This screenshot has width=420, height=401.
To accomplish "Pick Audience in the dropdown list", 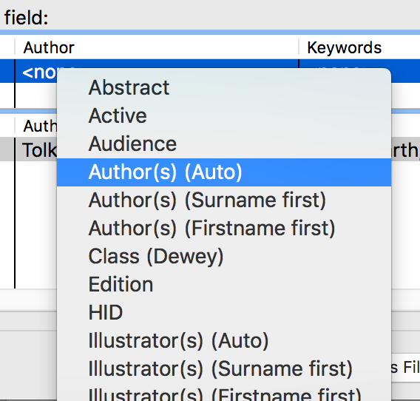I will click(224, 144).
